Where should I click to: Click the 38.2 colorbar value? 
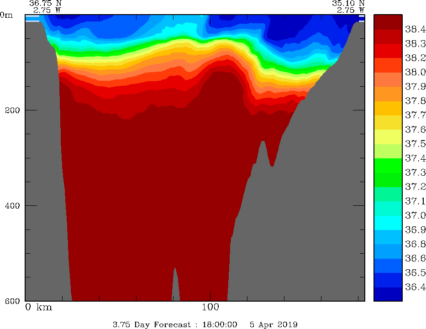(415, 58)
